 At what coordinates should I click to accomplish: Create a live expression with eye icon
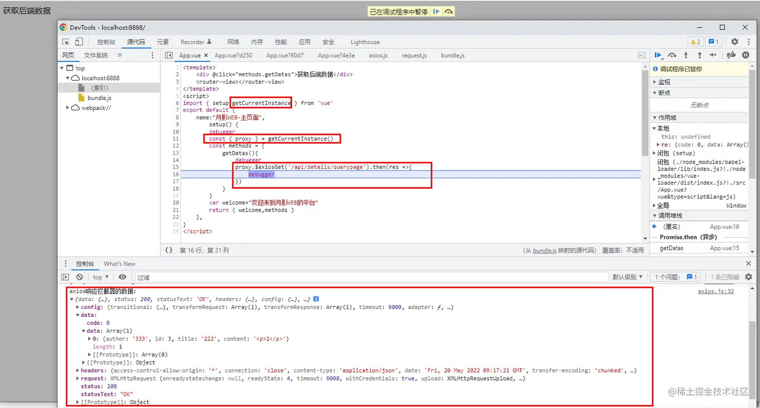tap(122, 277)
